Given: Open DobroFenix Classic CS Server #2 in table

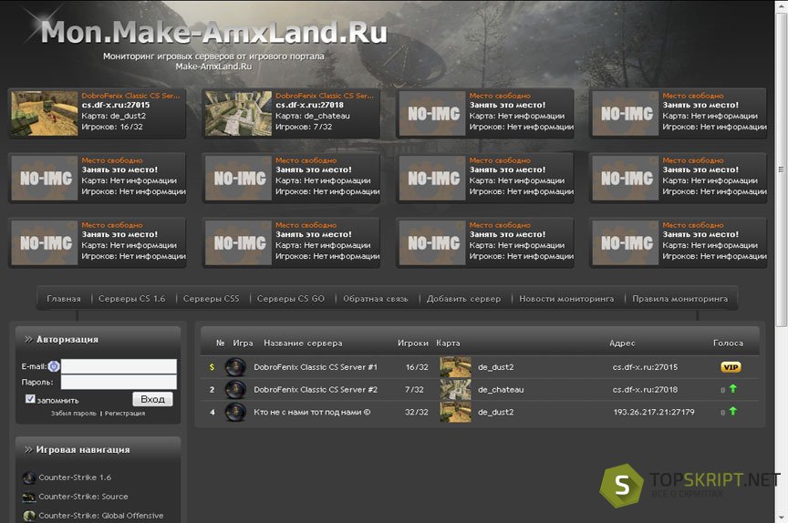Looking at the screenshot, I should tap(316, 389).
